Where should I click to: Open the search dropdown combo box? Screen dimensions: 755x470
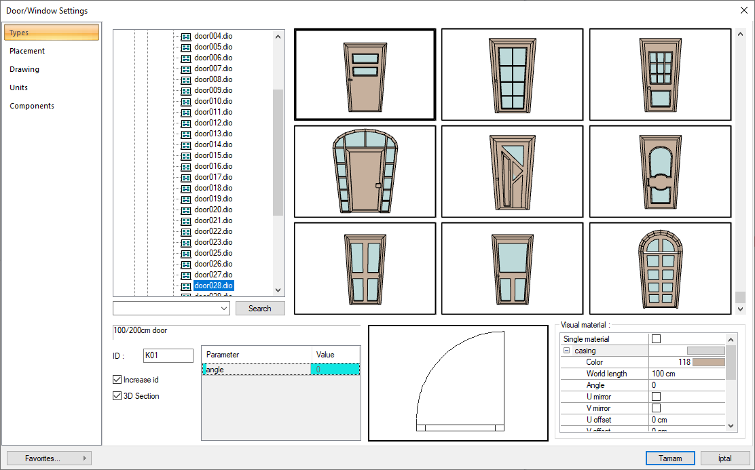[x=225, y=309]
